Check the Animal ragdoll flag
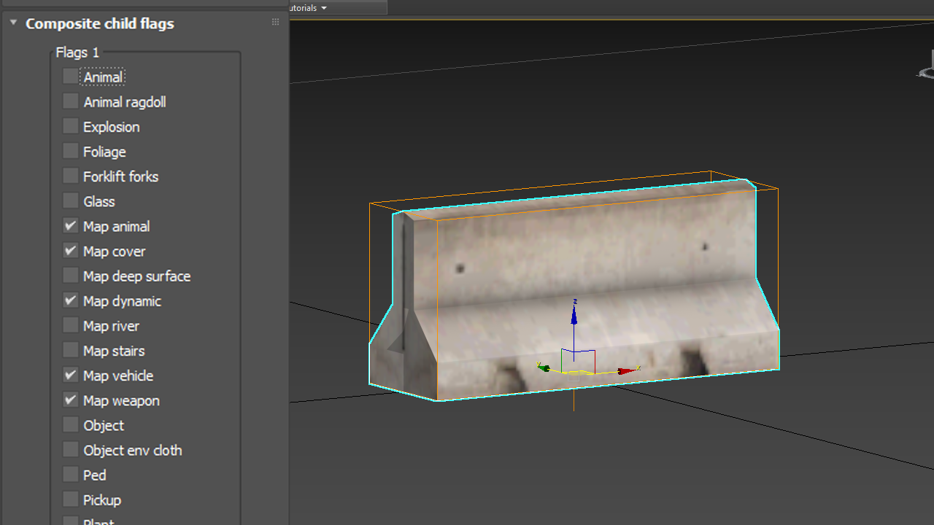934x525 pixels. pyautogui.click(x=70, y=101)
